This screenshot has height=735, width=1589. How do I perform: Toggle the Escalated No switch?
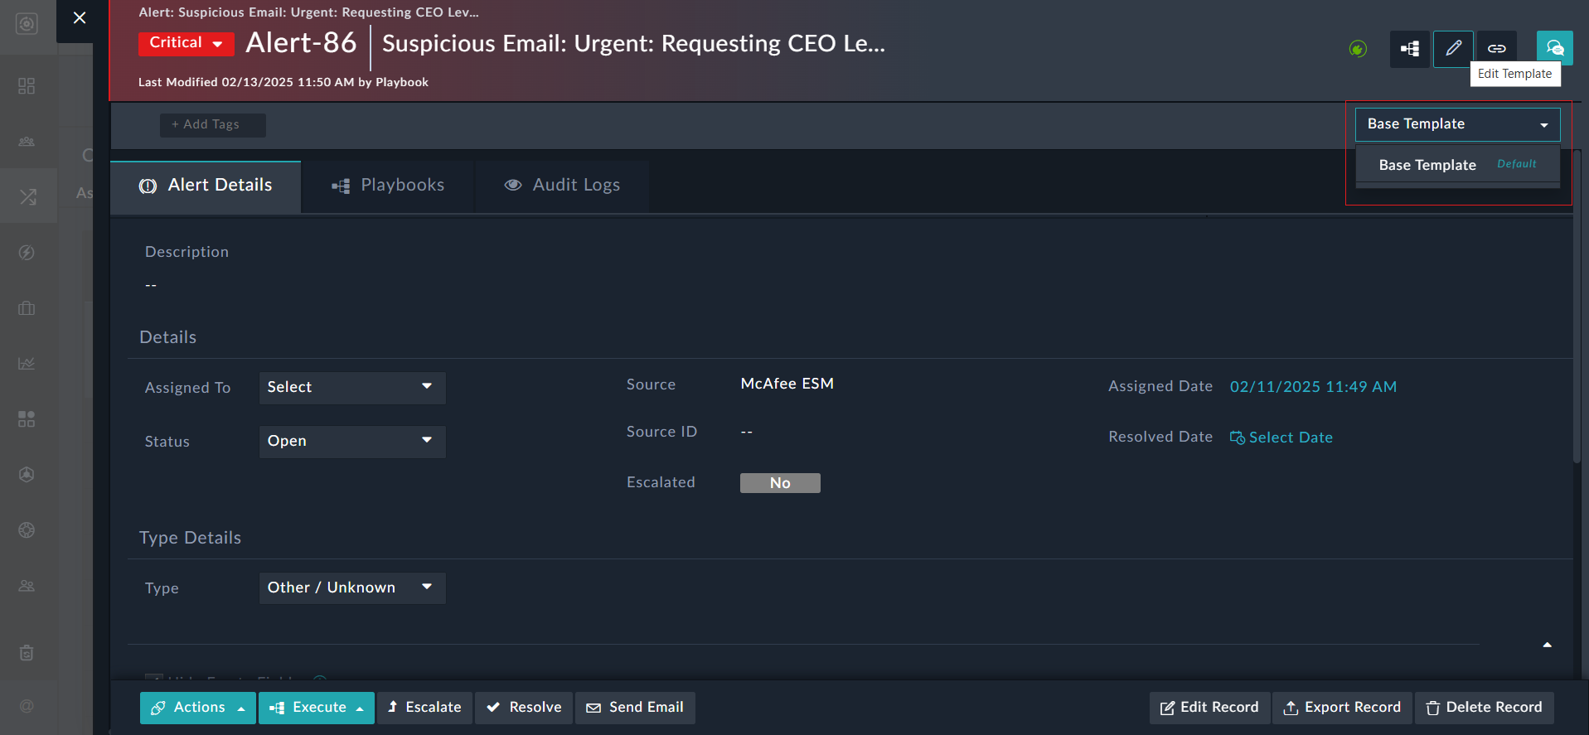click(780, 483)
